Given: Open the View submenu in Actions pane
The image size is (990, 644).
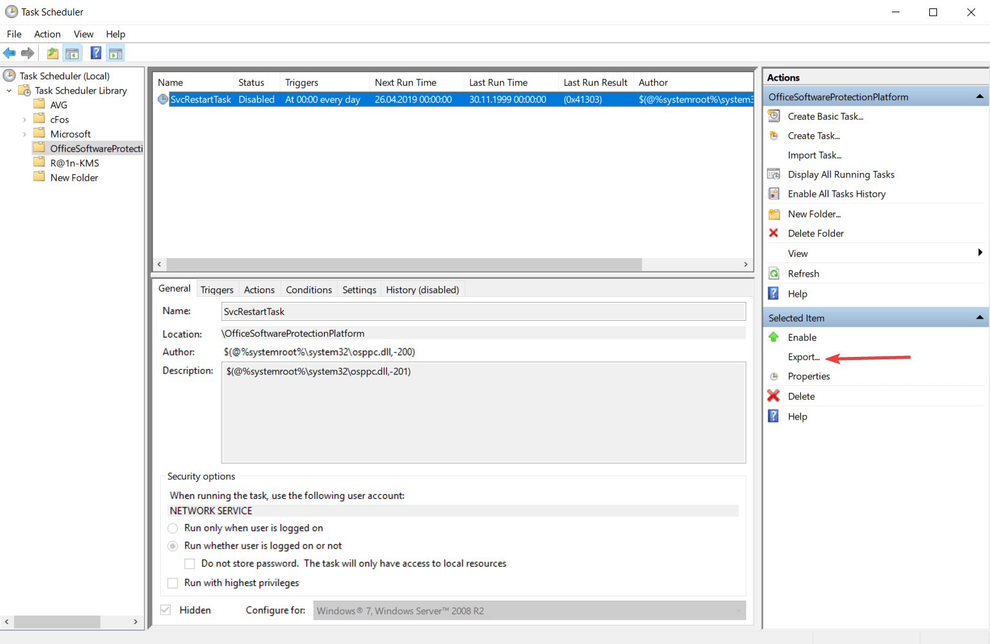Looking at the screenshot, I should (798, 253).
